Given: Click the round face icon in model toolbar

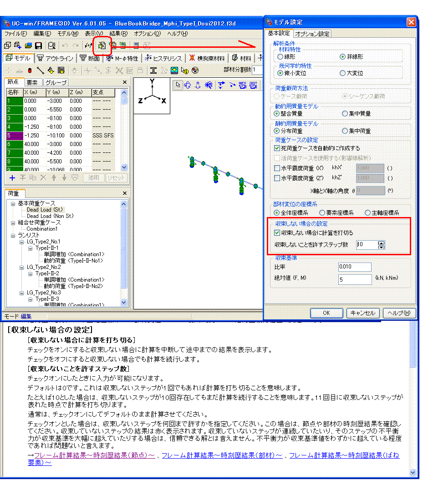Looking at the screenshot, I should coord(195,71).
